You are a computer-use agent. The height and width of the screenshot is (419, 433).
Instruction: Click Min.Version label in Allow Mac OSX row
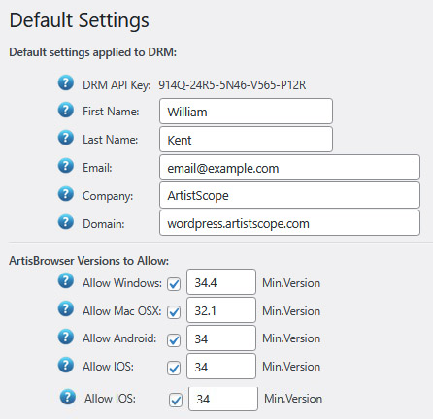[x=291, y=311]
